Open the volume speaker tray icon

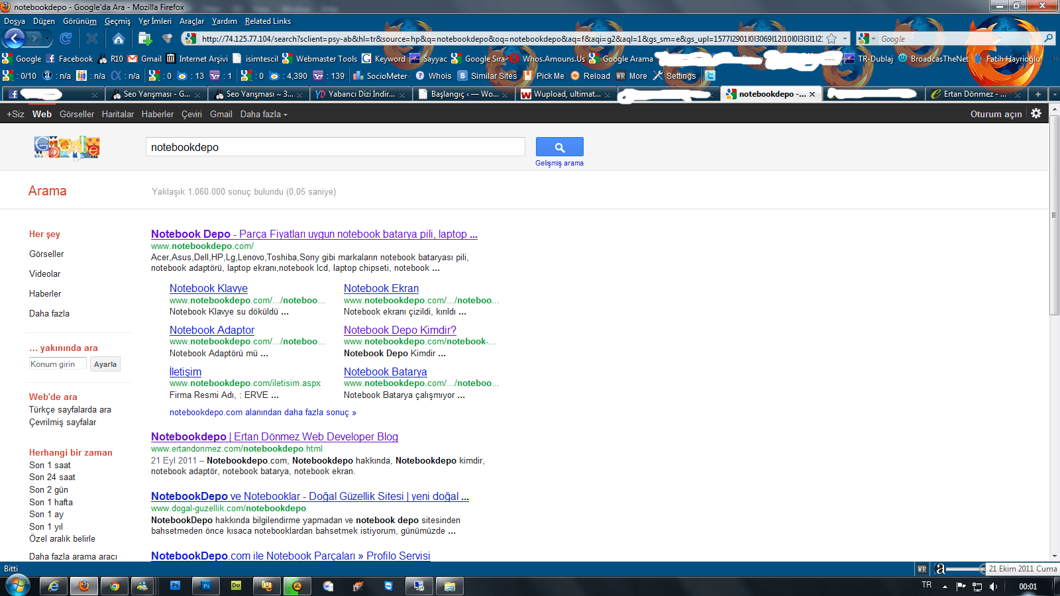[993, 587]
